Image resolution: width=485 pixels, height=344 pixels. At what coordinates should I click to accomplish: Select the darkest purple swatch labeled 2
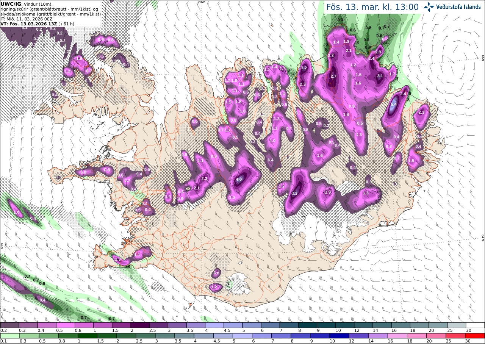pyautogui.click(x=140, y=325)
